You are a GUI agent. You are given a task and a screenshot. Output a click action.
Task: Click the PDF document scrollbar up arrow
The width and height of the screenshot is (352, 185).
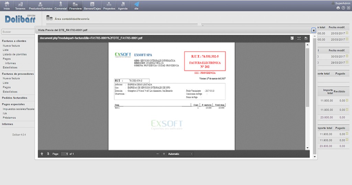coord(307,45)
